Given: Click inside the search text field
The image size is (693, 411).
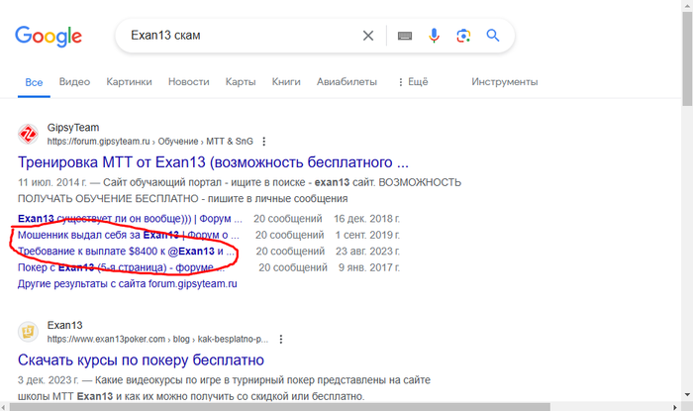Looking at the screenshot, I should pyautogui.click(x=238, y=36).
